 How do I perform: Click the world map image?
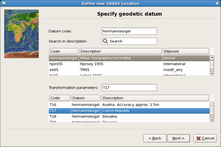(21, 34)
